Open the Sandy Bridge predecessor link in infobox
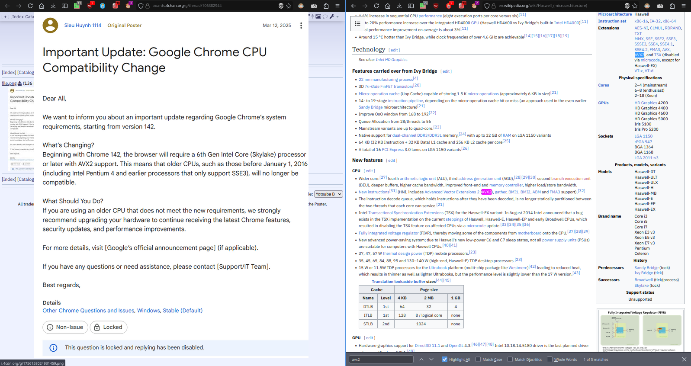The width and height of the screenshot is (691, 366). click(x=646, y=268)
